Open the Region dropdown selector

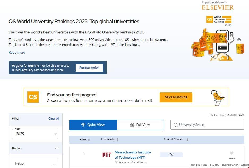click(x=36, y=163)
